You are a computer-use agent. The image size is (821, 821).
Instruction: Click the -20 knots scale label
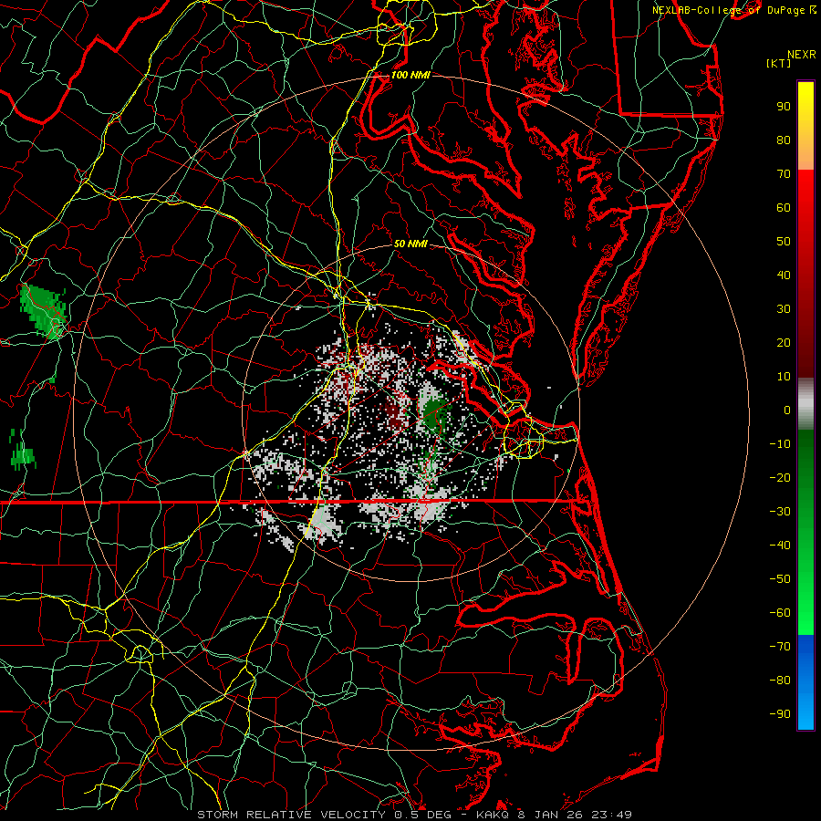(x=780, y=478)
